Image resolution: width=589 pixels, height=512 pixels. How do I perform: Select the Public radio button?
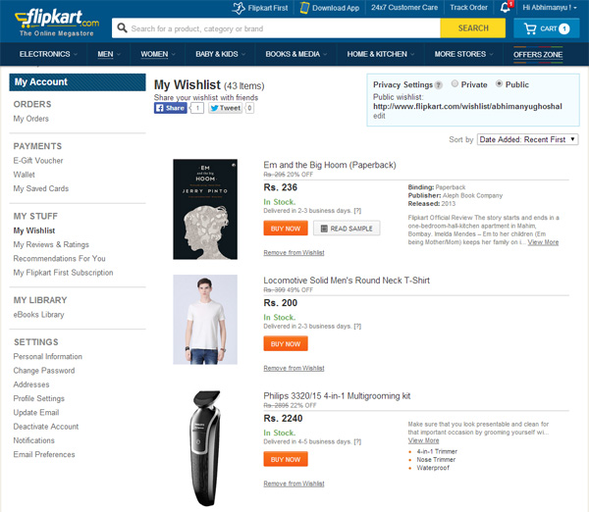[x=499, y=83]
